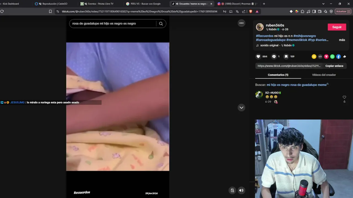Switch to the Discord tab
Screen dimensions: 353x198
point(237,4)
